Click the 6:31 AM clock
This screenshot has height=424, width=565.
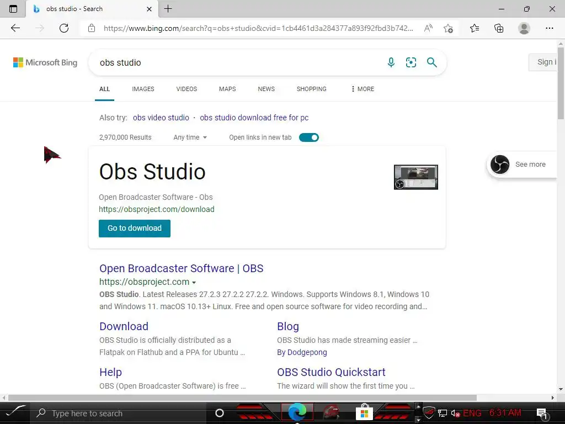505,412
